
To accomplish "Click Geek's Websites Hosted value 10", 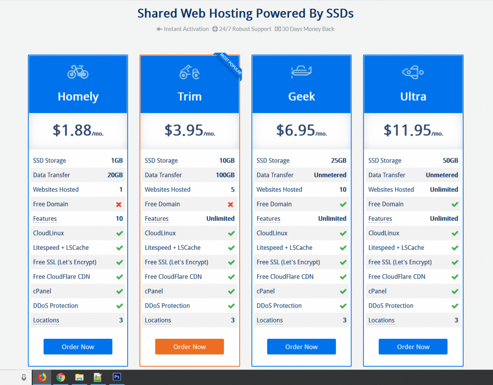I will (343, 190).
